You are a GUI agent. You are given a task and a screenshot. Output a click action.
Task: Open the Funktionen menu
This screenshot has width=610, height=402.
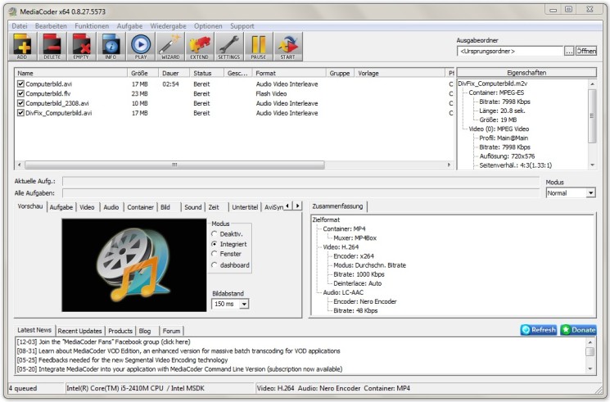(92, 26)
